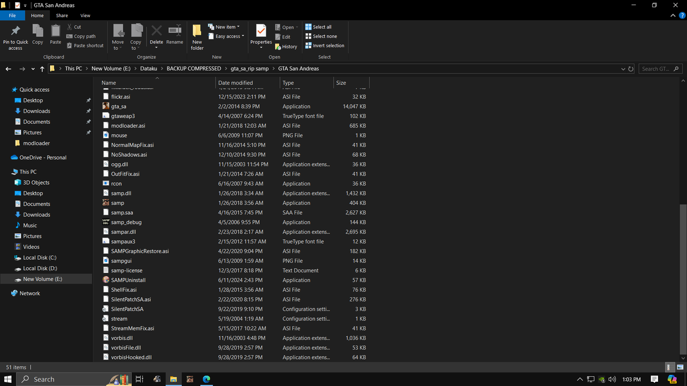Open the Copy to dropdown
The width and height of the screenshot is (687, 386).
pos(136,37)
